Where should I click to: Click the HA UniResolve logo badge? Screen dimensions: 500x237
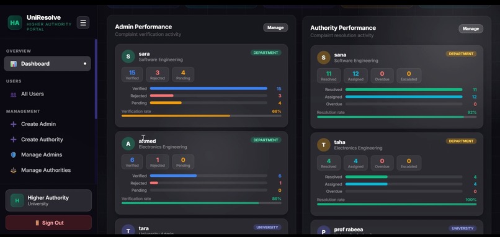(15, 23)
